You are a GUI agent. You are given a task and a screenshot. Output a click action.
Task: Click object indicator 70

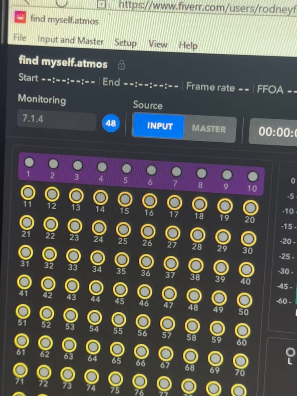tap(240, 361)
